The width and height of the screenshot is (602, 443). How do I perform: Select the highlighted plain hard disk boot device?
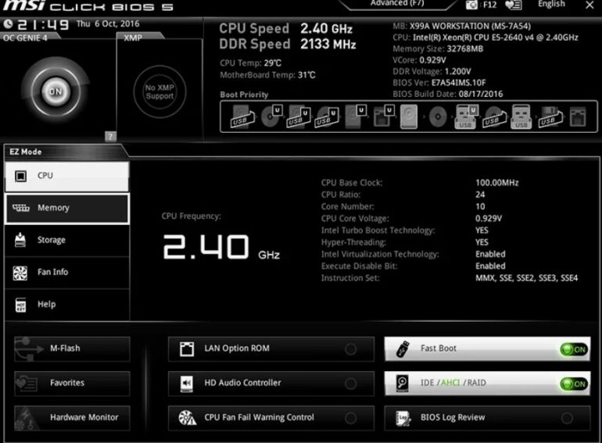409,116
